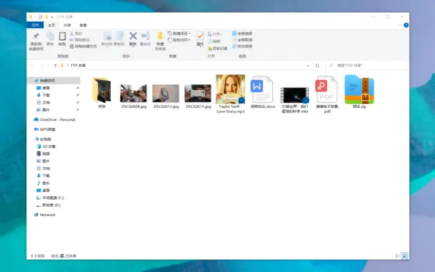Open Easy access (轻松访问) dropdown

[x=179, y=40]
